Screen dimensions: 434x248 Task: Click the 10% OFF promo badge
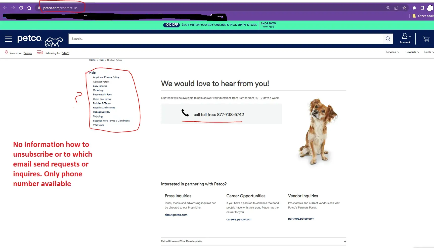[171, 25]
